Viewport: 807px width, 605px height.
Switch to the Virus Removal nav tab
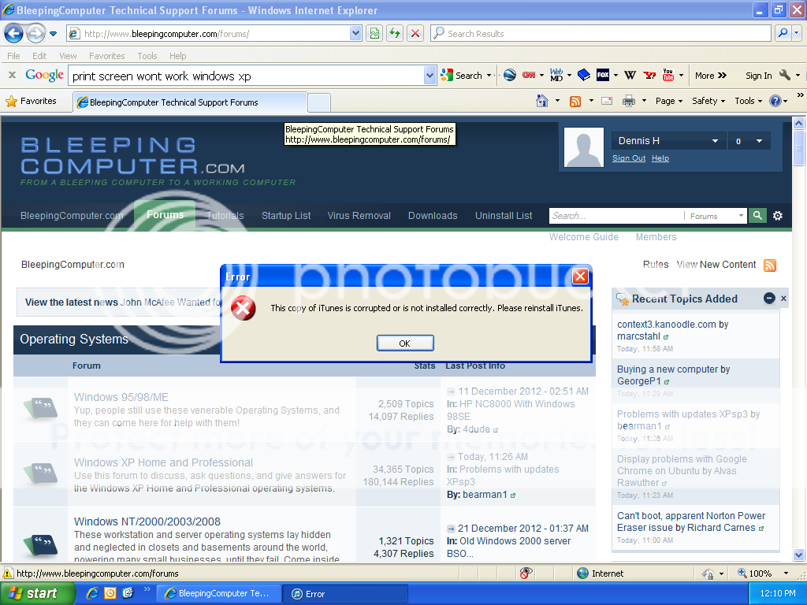pos(359,216)
